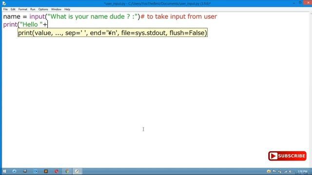Click the word "input" in line one
This screenshot has height=175, width=312.
click(37, 17)
